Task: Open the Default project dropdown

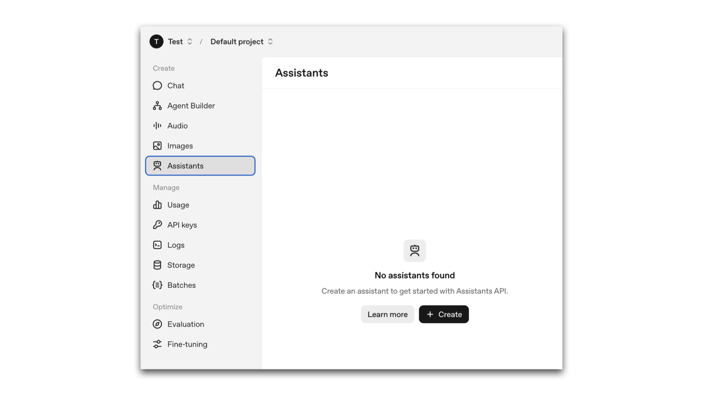Action: (242, 42)
